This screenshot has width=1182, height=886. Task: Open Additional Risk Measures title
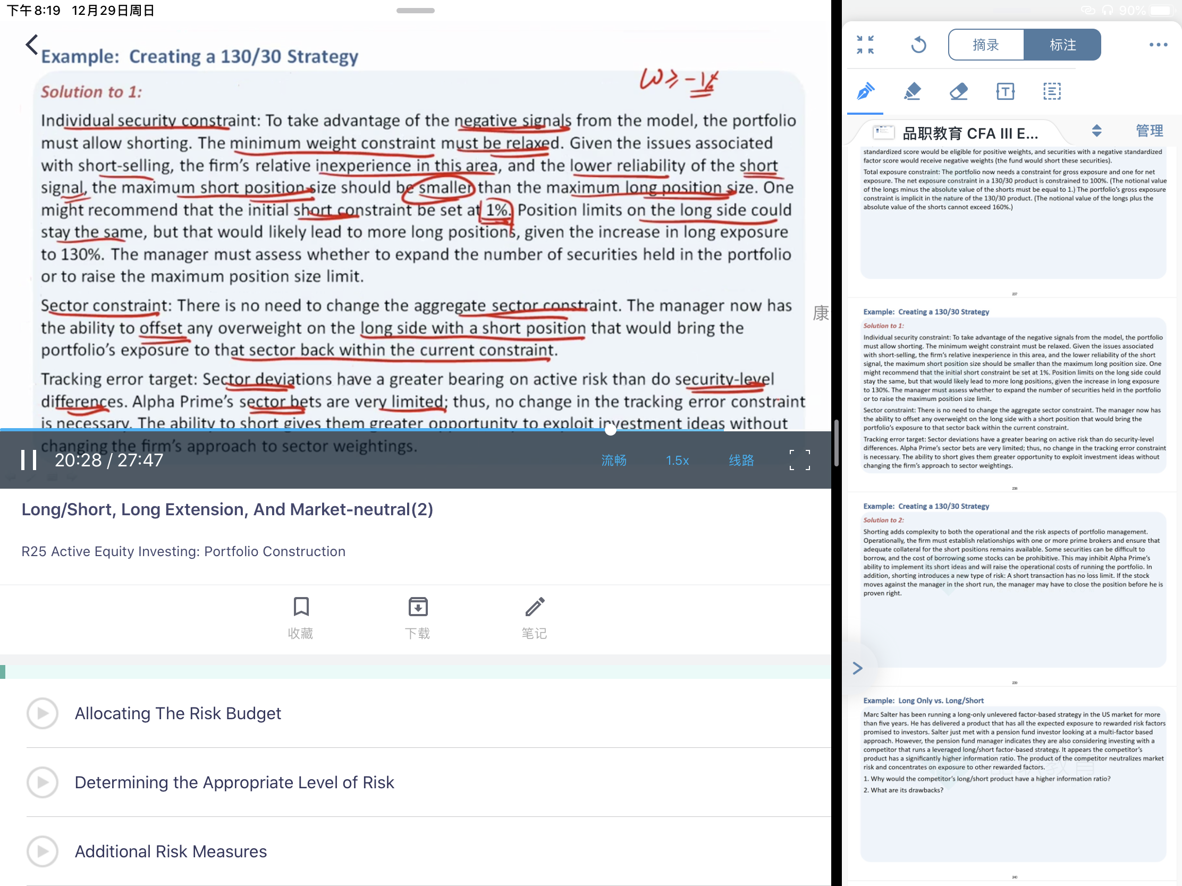171,851
